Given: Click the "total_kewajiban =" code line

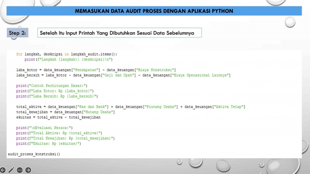Looking at the screenshot, I should [66, 112].
